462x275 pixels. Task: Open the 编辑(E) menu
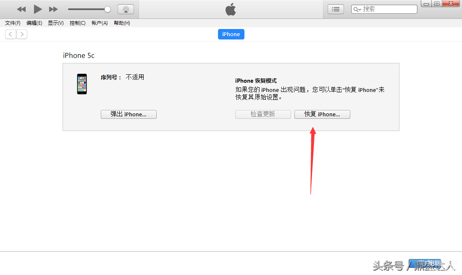pyautogui.click(x=34, y=23)
